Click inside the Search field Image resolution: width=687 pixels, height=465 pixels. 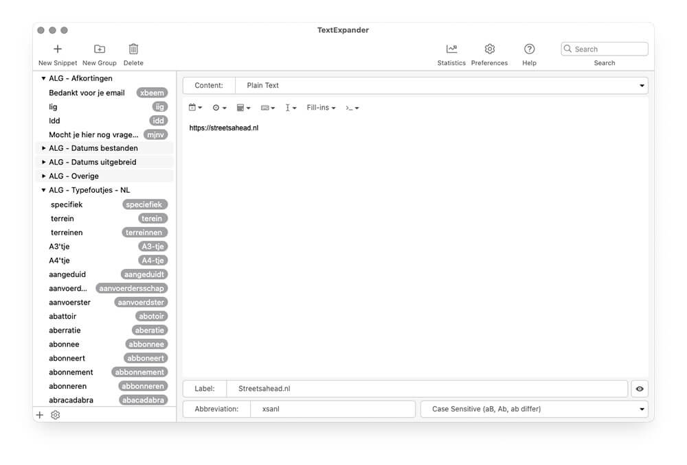605,48
